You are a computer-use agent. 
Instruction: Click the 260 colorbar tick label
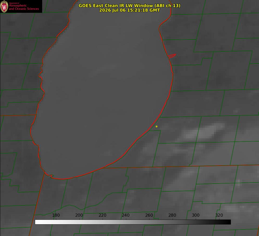click(x=149, y=215)
